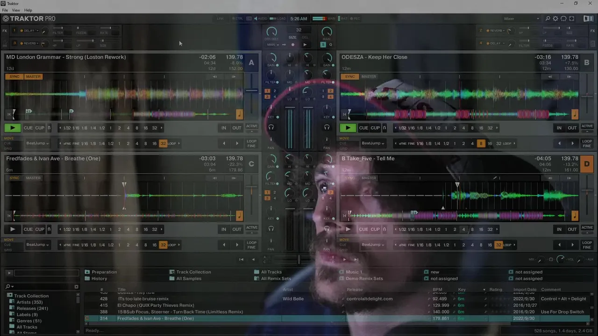The image size is (598, 336).
Task: Toggle snap S button in master panel
Action: point(323,45)
